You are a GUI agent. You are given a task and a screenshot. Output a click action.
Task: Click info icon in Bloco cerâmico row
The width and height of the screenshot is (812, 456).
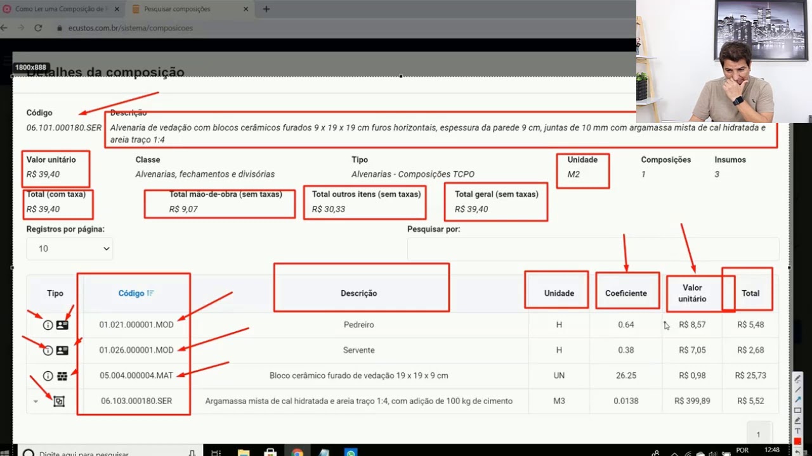pos(48,376)
